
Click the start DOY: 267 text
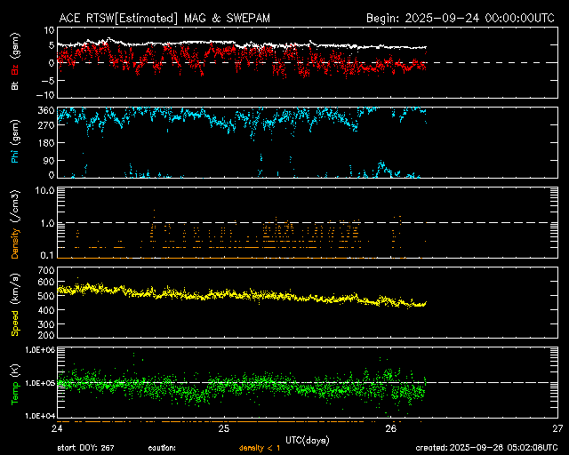coord(85,447)
